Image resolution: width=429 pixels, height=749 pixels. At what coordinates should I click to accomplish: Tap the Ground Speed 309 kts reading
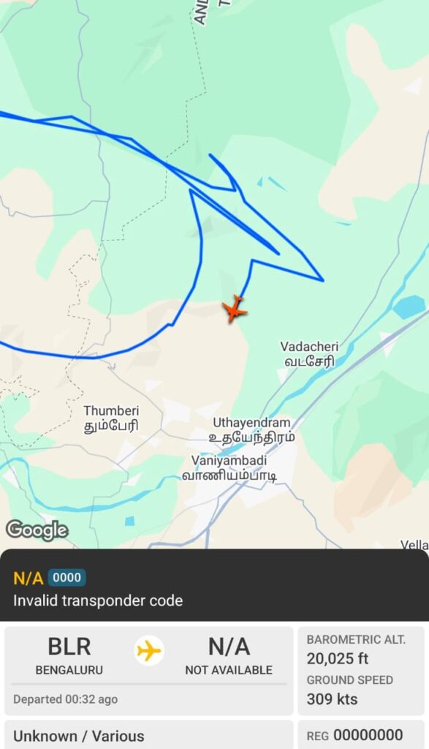pos(350,690)
